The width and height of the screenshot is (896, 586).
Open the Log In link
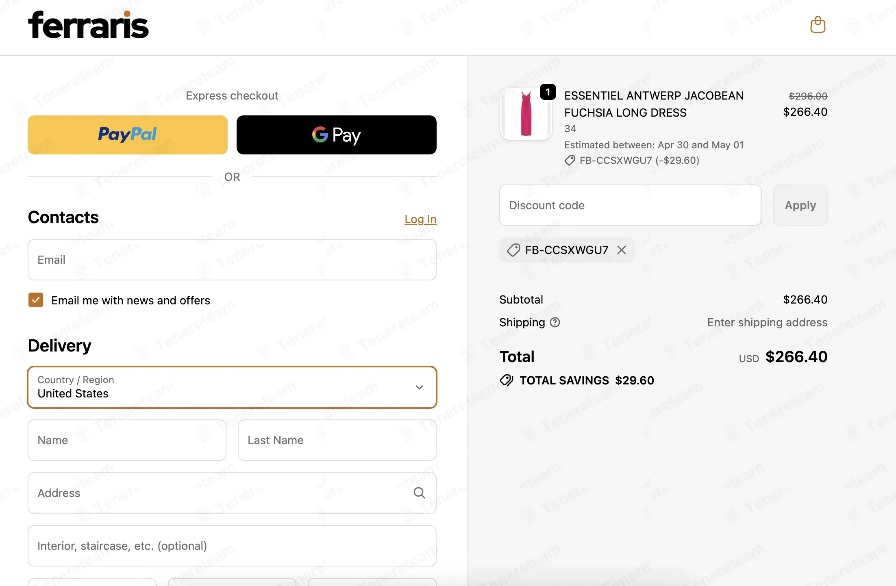click(420, 219)
